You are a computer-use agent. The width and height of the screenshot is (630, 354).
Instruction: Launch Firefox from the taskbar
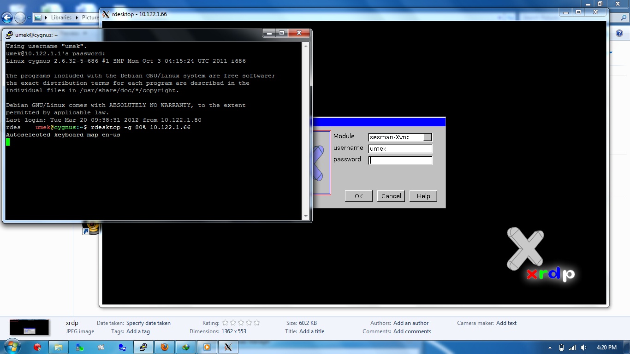click(165, 347)
